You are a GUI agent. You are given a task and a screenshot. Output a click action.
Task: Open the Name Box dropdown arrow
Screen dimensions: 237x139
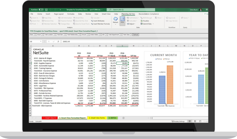[x=41, y=42]
